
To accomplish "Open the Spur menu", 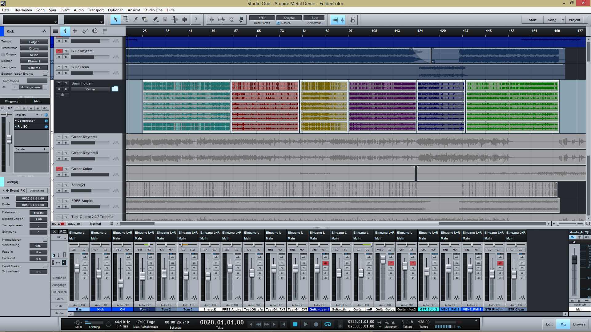I will (53, 10).
